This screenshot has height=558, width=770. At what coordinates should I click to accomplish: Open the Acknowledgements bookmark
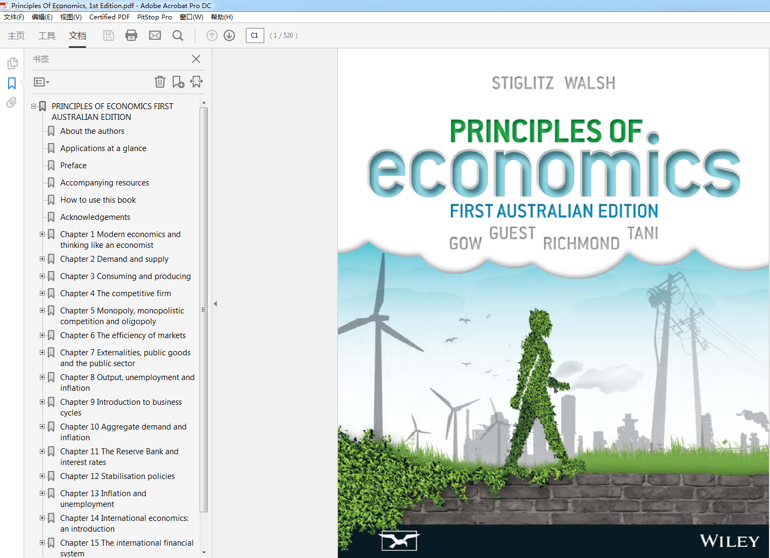pyautogui.click(x=95, y=217)
